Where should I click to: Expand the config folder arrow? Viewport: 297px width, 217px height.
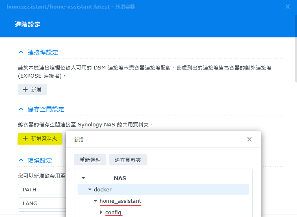point(101,212)
